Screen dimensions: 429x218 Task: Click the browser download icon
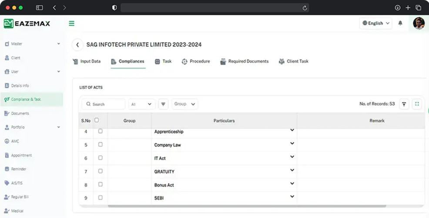(x=398, y=8)
